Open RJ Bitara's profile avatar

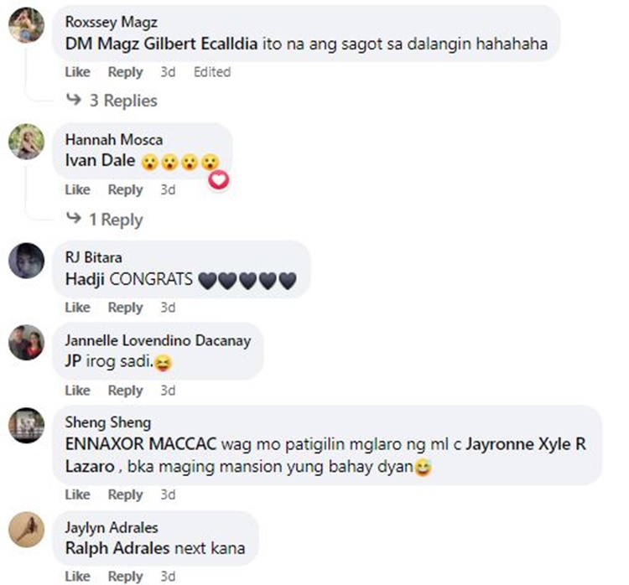(x=27, y=260)
